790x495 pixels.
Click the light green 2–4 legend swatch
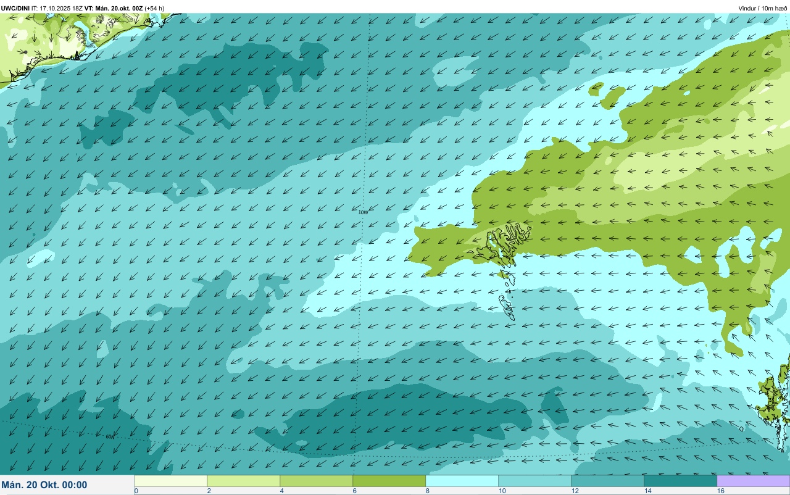[x=243, y=481]
